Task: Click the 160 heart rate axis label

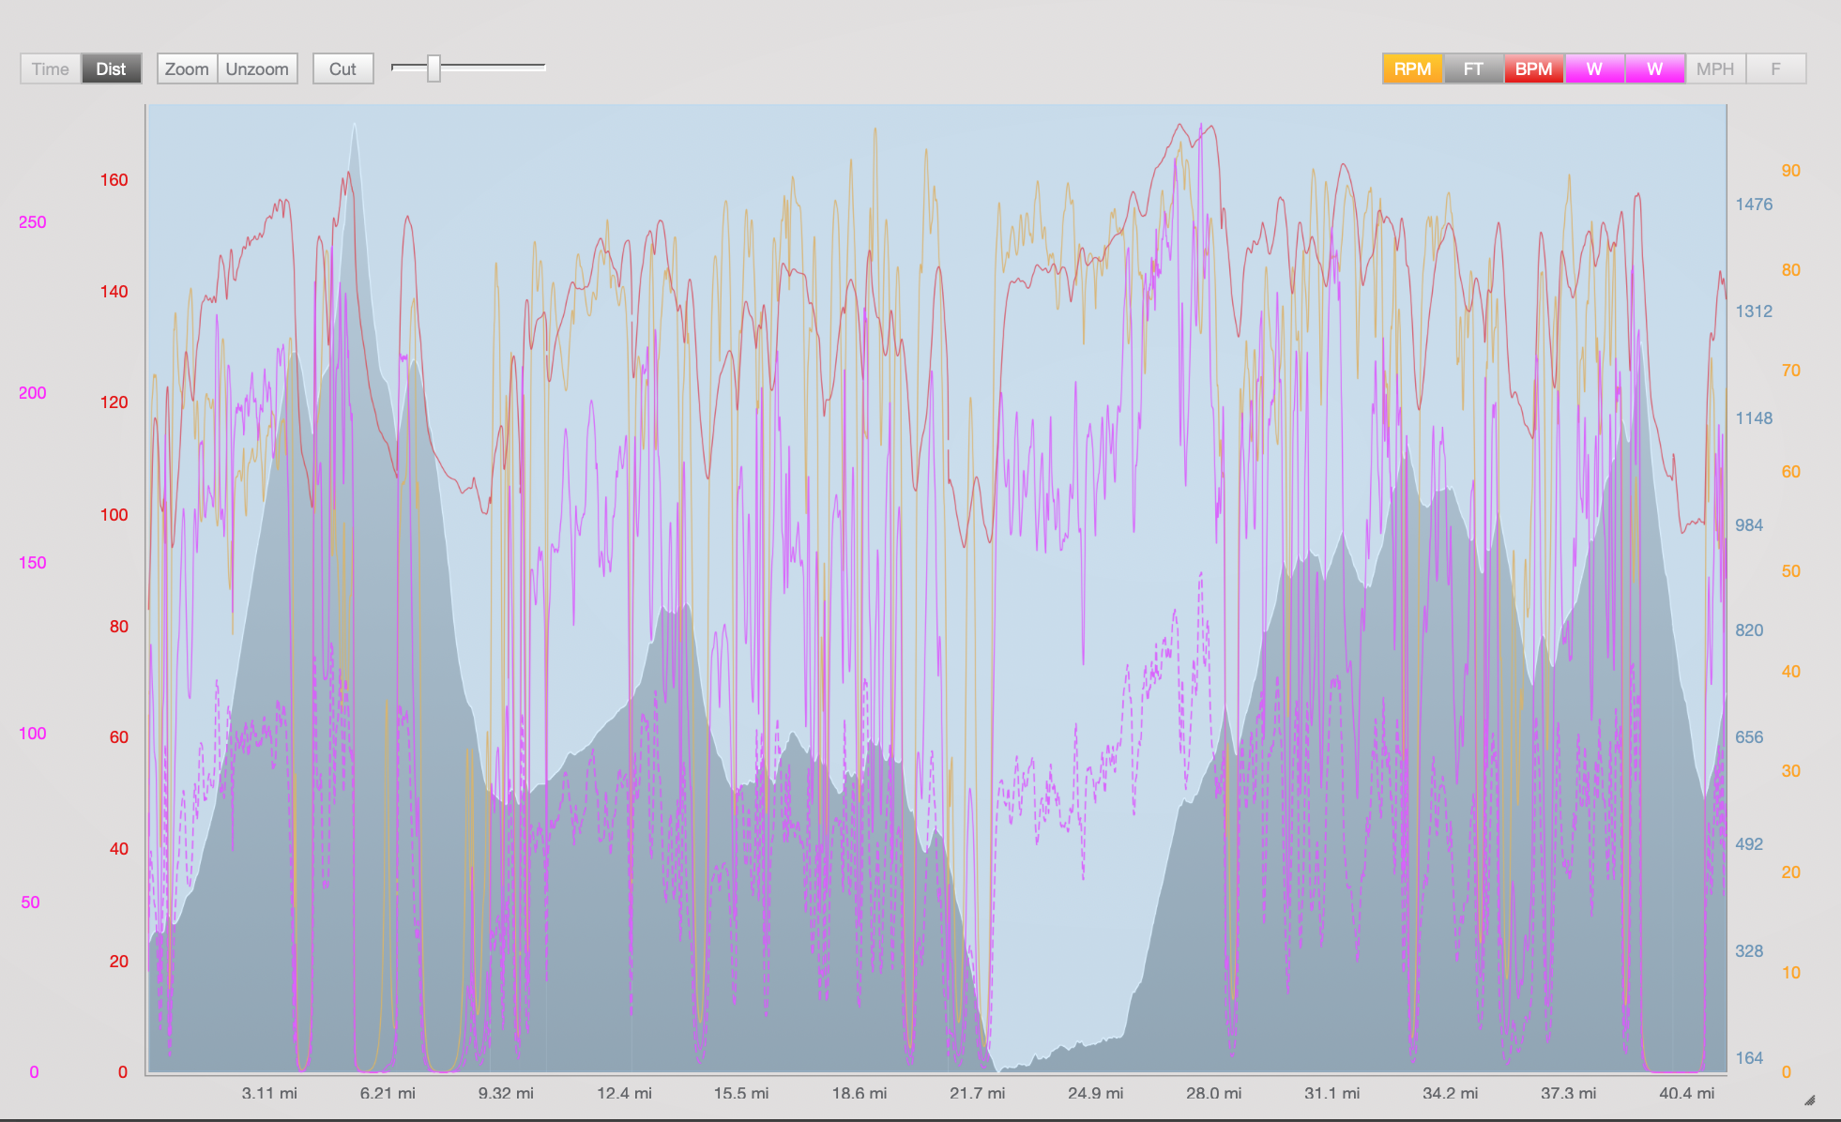Action: point(114,180)
